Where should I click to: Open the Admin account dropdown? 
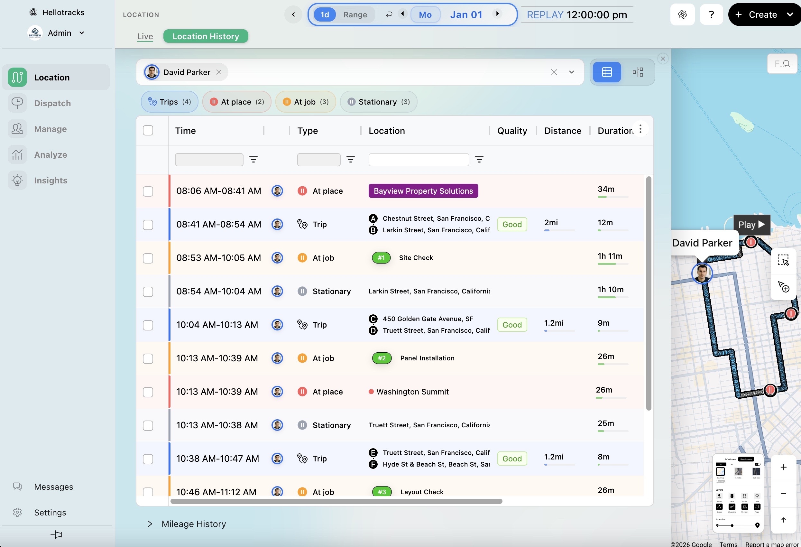pyautogui.click(x=82, y=33)
